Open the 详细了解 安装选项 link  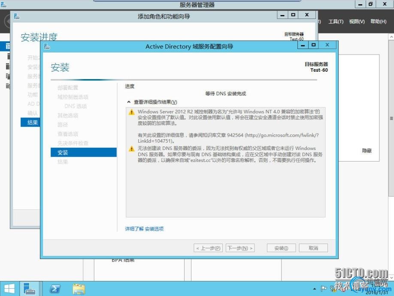click(x=144, y=229)
